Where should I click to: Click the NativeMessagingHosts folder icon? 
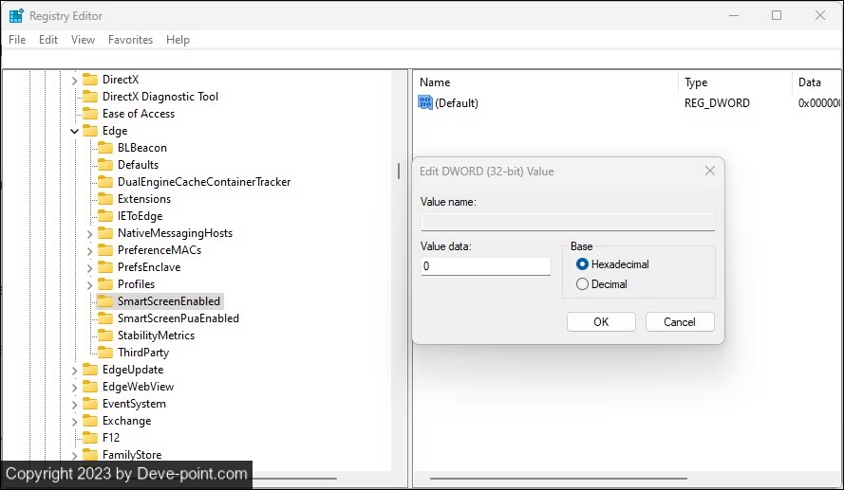(105, 233)
